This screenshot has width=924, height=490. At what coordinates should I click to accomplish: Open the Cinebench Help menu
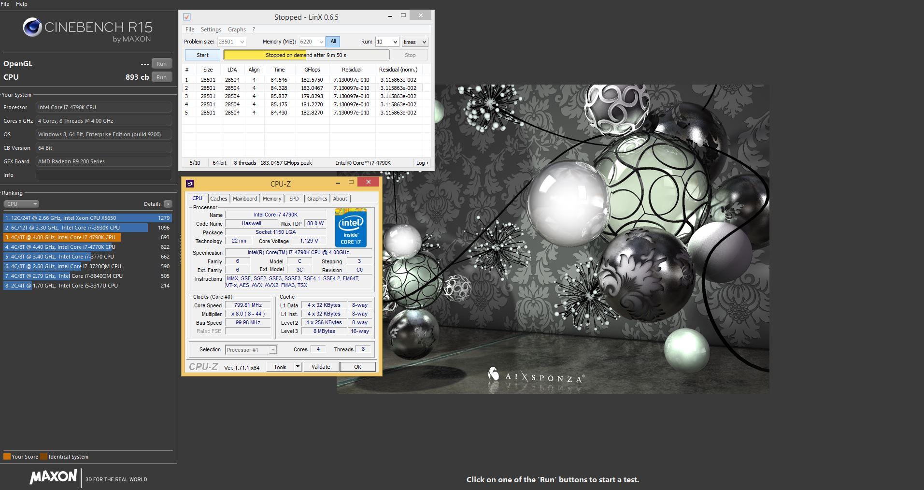click(x=21, y=3)
